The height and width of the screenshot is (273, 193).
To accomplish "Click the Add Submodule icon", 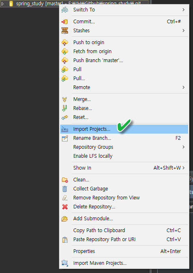I will point(64,219).
